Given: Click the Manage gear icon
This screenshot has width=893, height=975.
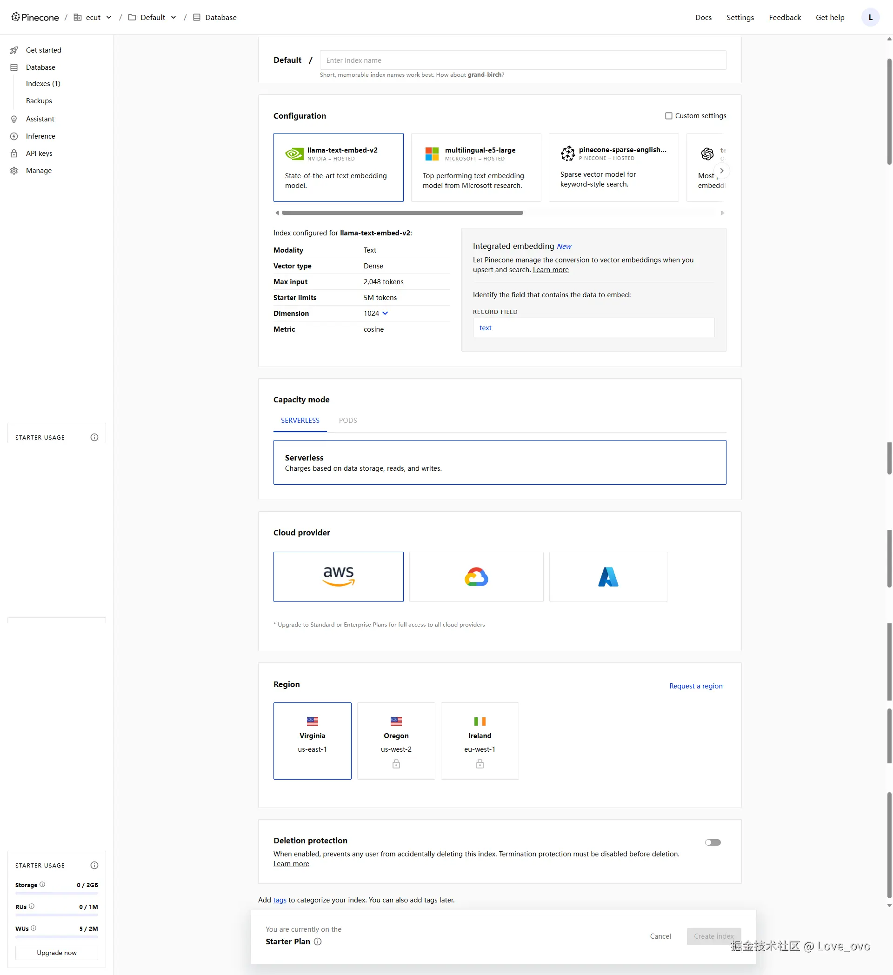Looking at the screenshot, I should tap(14, 171).
